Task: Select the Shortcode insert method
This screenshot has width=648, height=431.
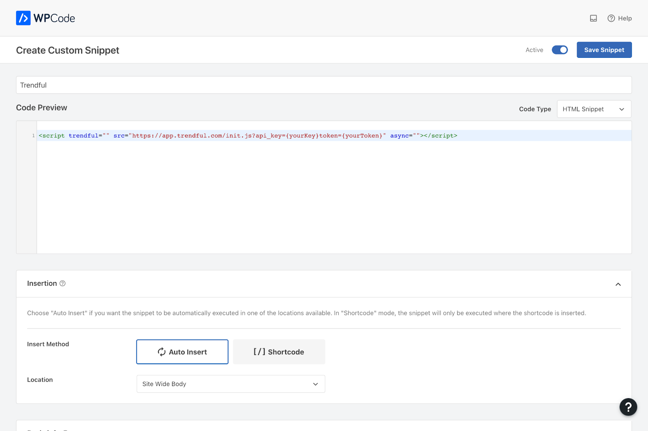Action: coord(279,352)
